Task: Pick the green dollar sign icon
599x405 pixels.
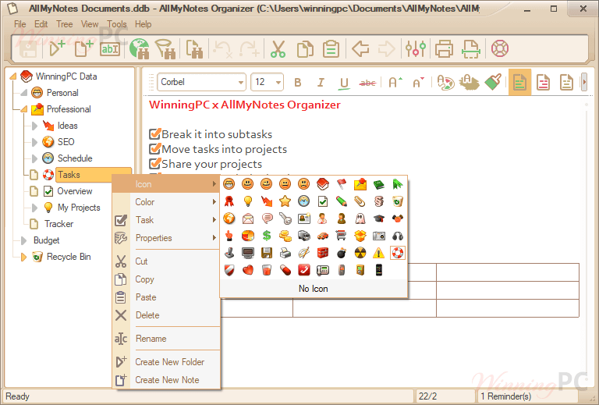Action: 266,236
